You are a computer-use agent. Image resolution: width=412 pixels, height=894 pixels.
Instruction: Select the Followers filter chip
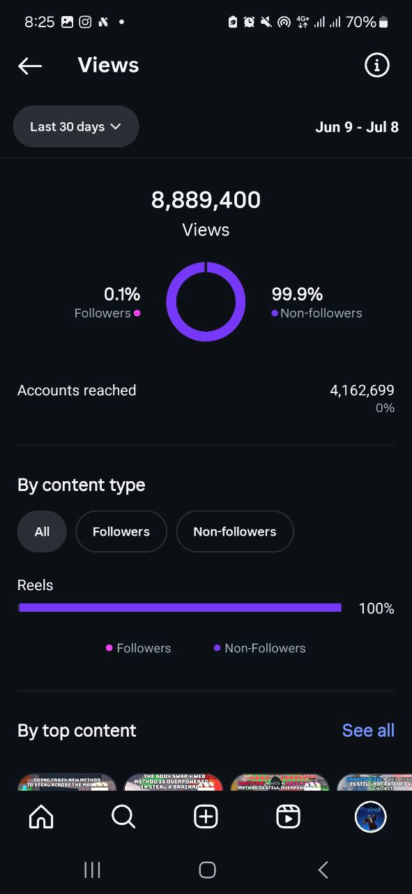(121, 532)
